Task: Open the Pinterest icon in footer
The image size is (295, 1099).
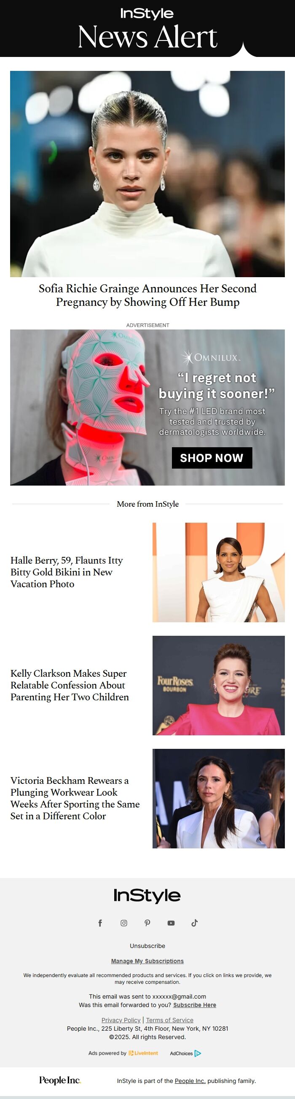Action: pyautogui.click(x=147, y=923)
